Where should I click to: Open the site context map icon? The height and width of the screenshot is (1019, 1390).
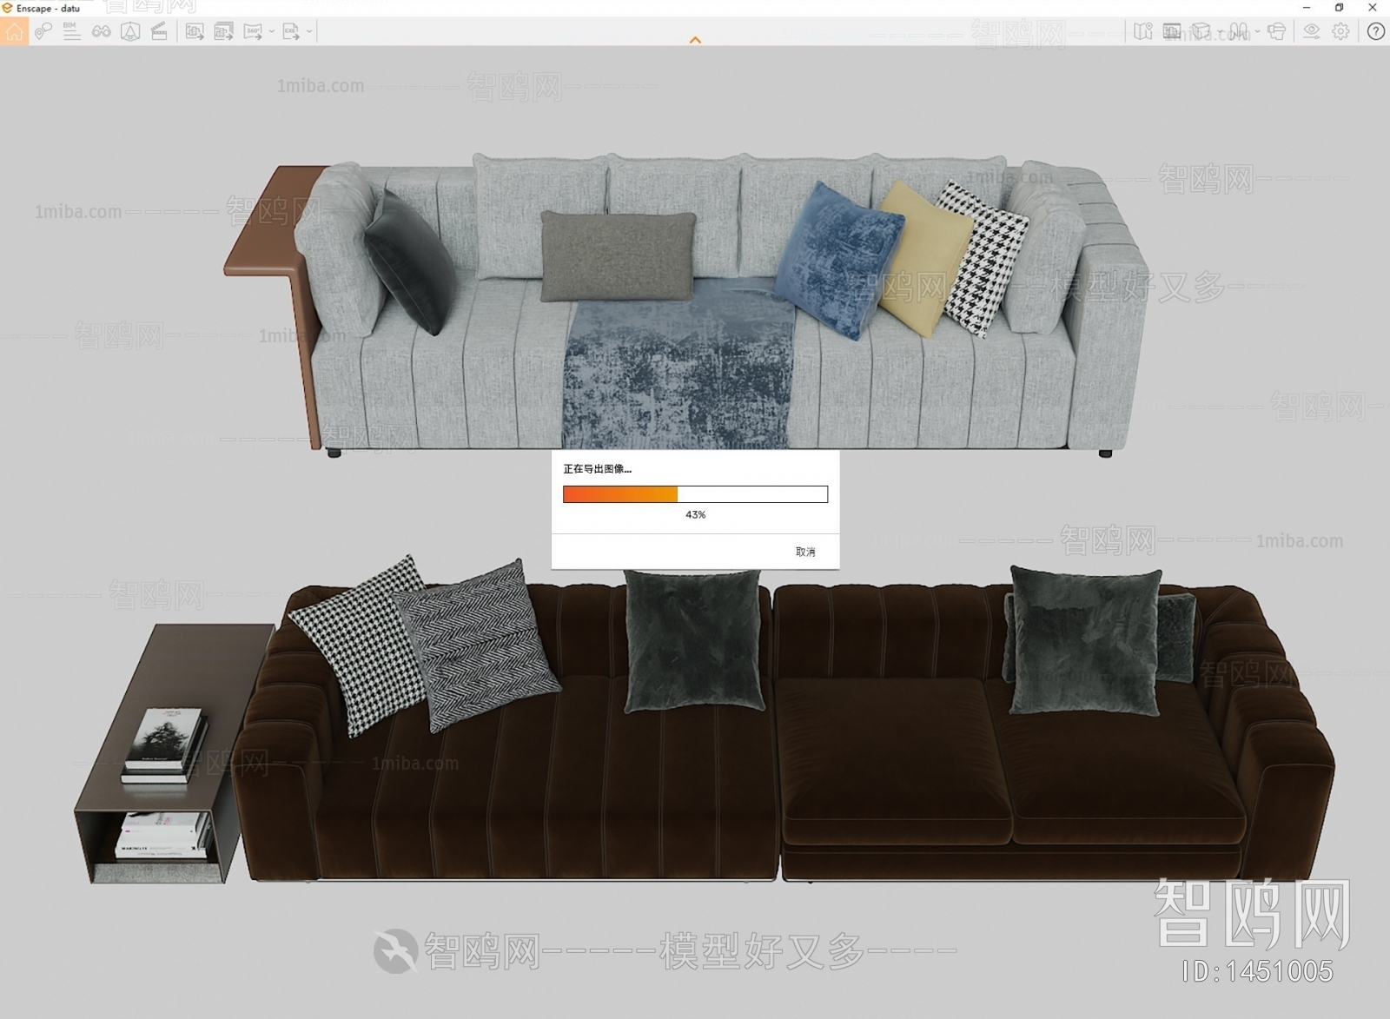click(x=1143, y=31)
